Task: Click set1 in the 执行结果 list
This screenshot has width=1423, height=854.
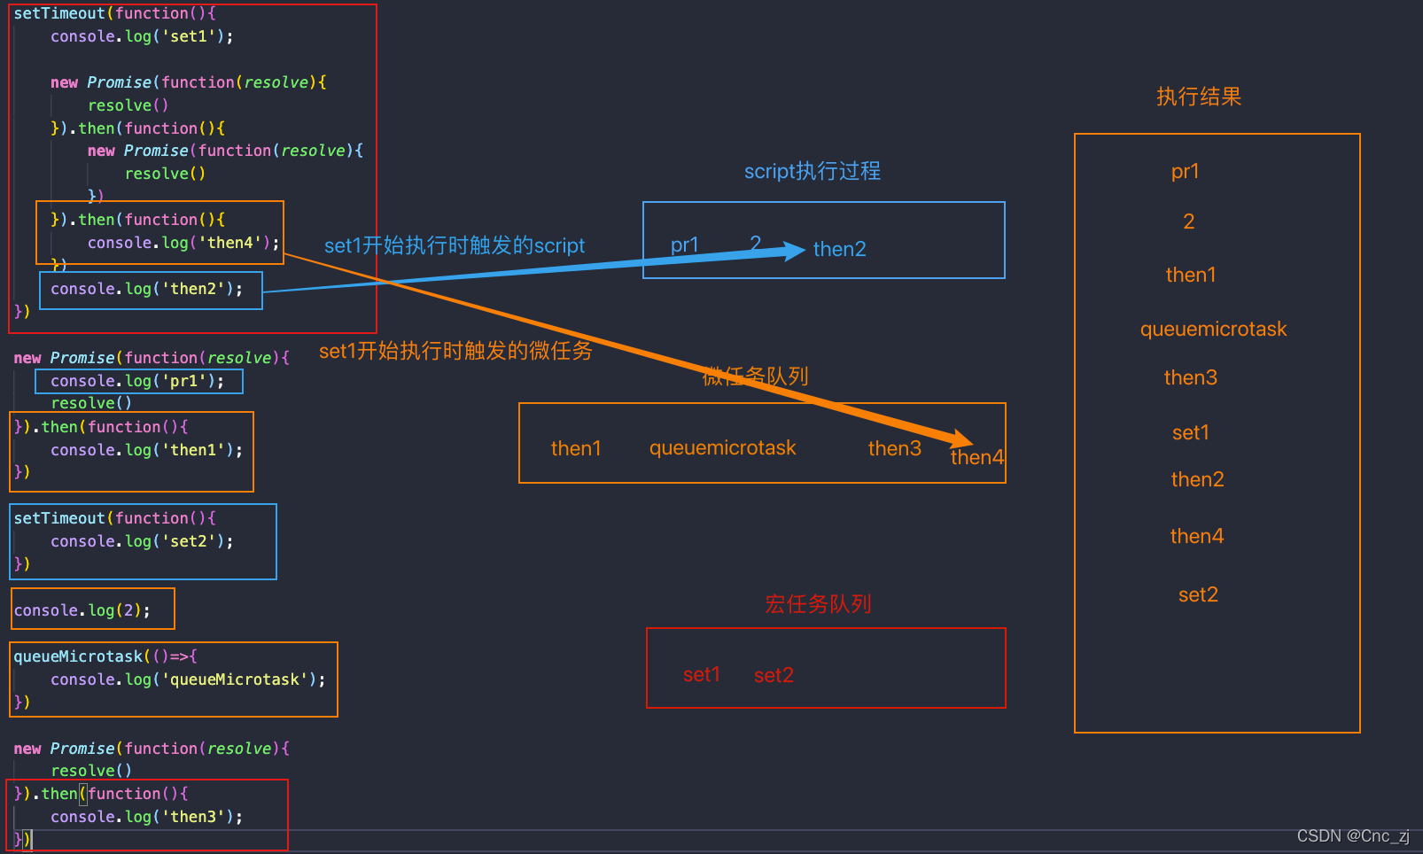Action: coord(1191,432)
